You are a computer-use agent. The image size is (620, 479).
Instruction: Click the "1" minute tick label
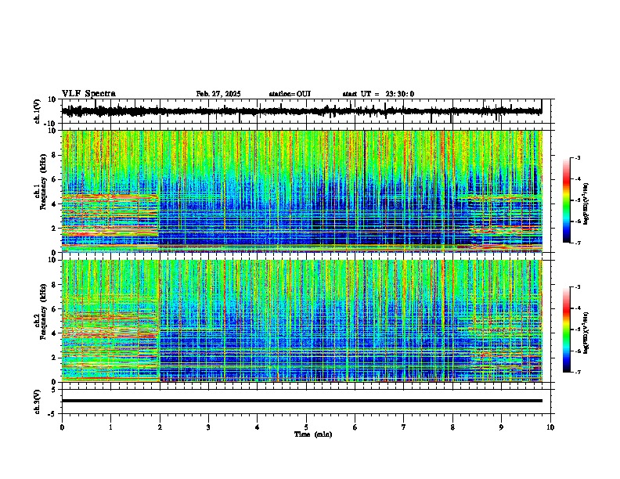point(110,427)
